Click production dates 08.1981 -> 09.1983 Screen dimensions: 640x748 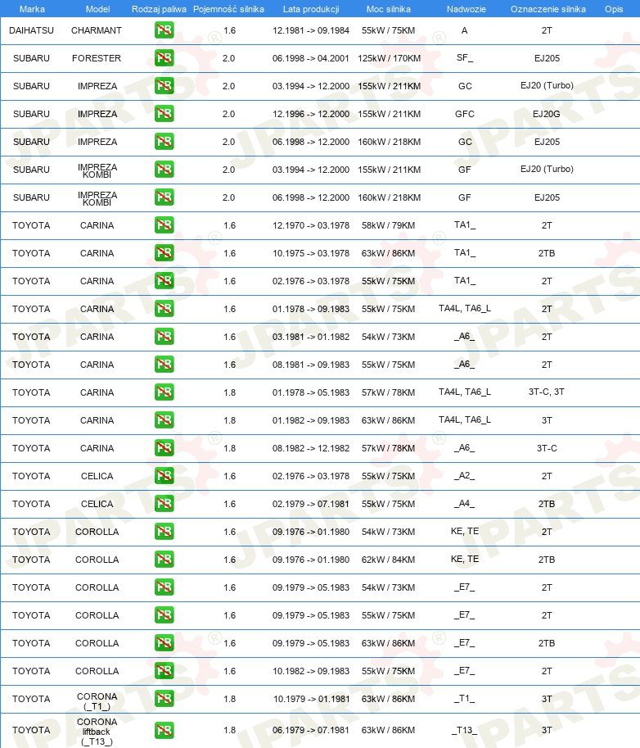click(x=311, y=365)
